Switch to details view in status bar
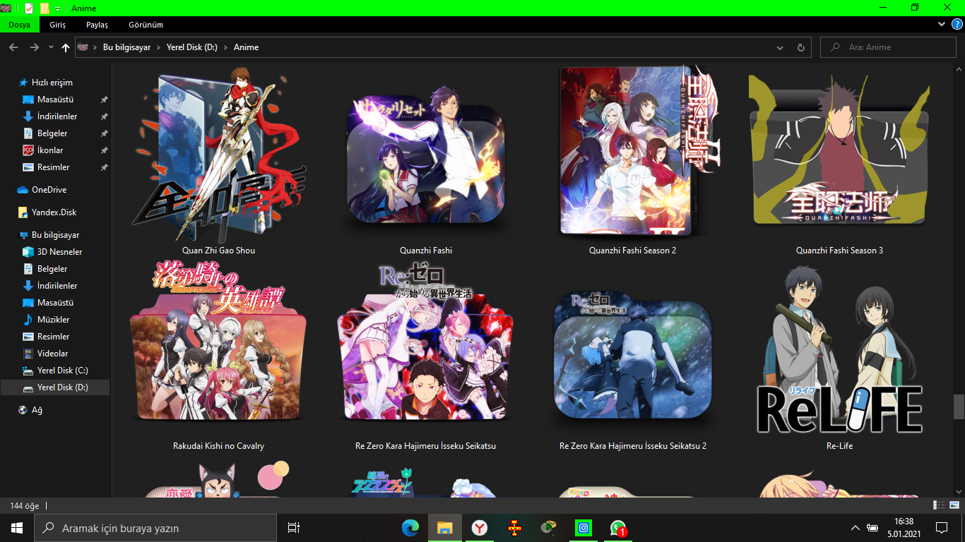Screen dimensions: 965x542 (939, 505)
